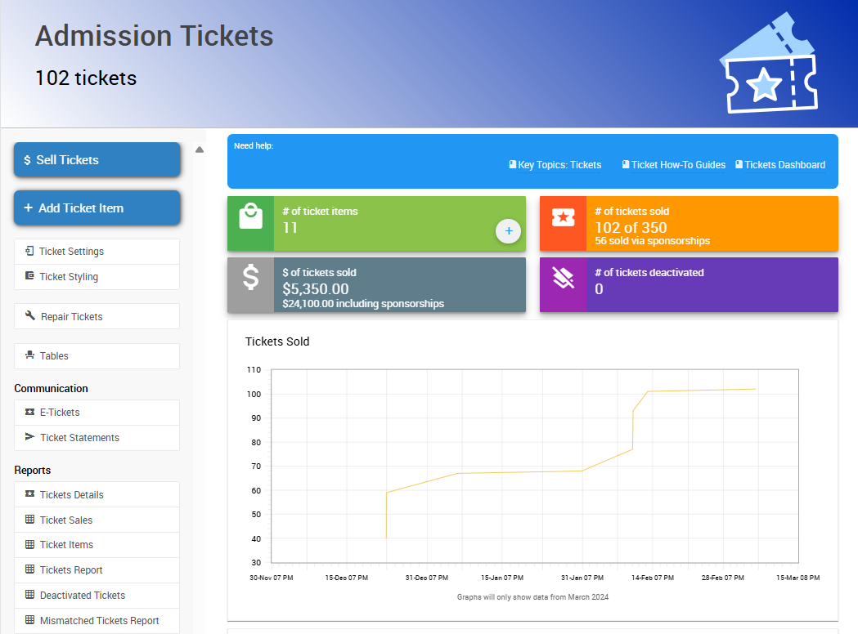Click the dollar sign tickets sold icon
The width and height of the screenshot is (858, 634).
pyautogui.click(x=250, y=279)
